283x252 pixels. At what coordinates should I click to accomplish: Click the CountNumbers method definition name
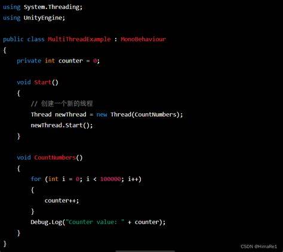pos(55,157)
